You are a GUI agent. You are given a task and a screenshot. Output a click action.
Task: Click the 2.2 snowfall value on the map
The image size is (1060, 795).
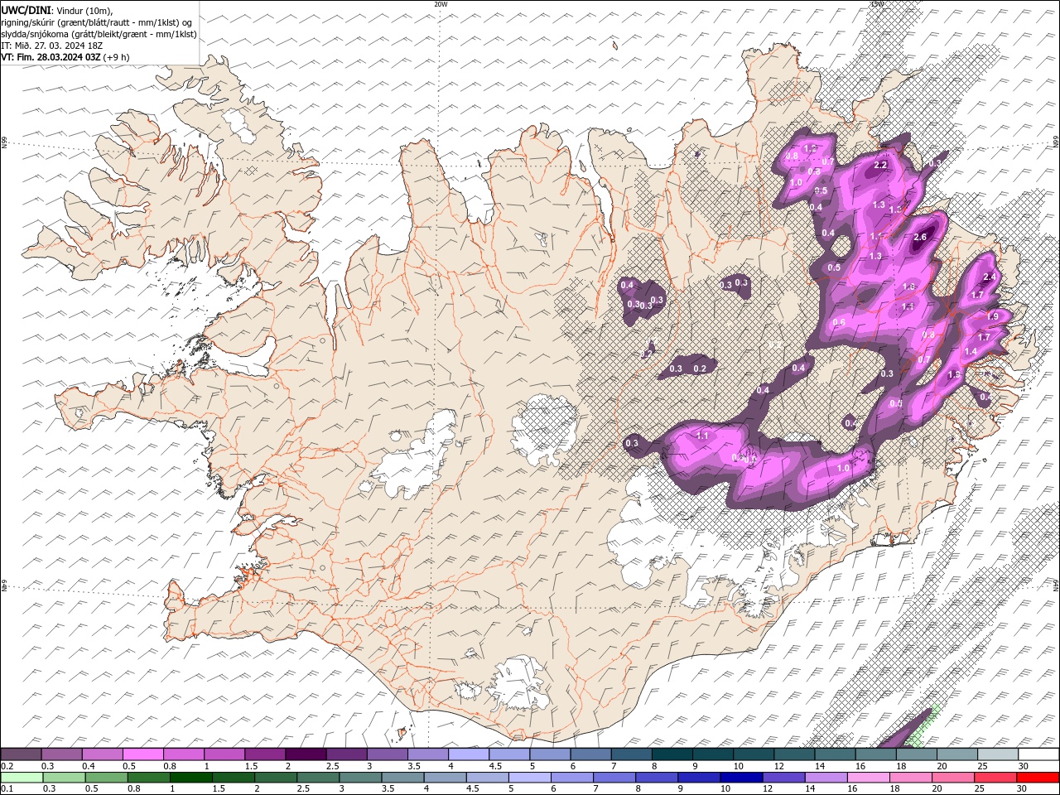coord(880,165)
